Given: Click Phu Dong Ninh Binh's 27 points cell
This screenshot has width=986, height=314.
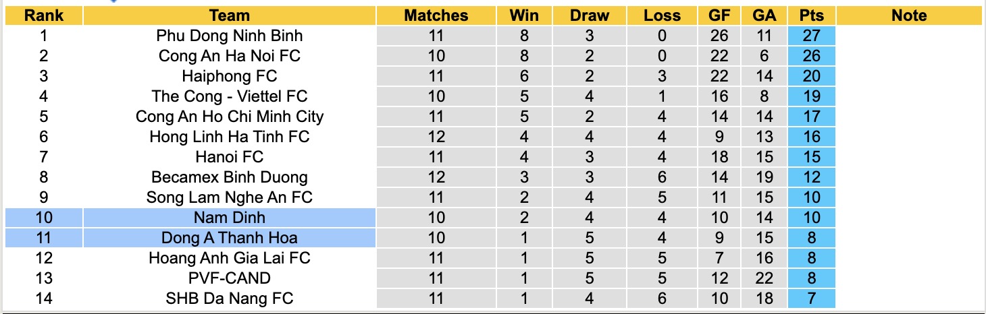Looking at the screenshot, I should coord(811,36).
